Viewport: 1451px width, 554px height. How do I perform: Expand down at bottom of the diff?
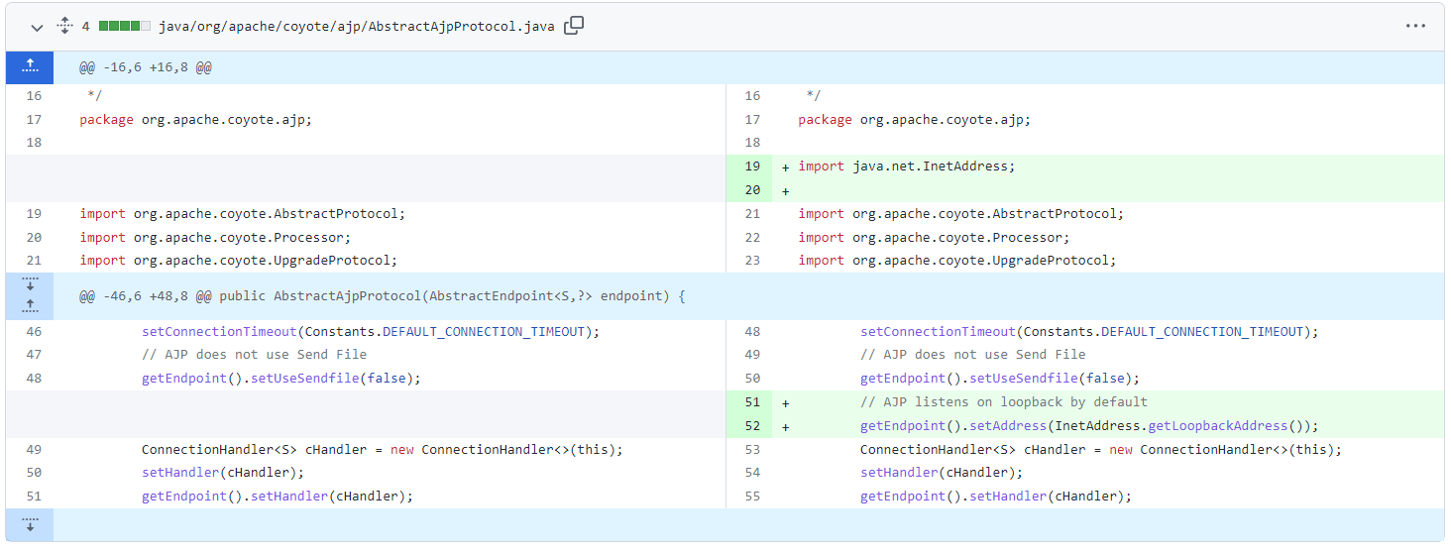pos(30,524)
